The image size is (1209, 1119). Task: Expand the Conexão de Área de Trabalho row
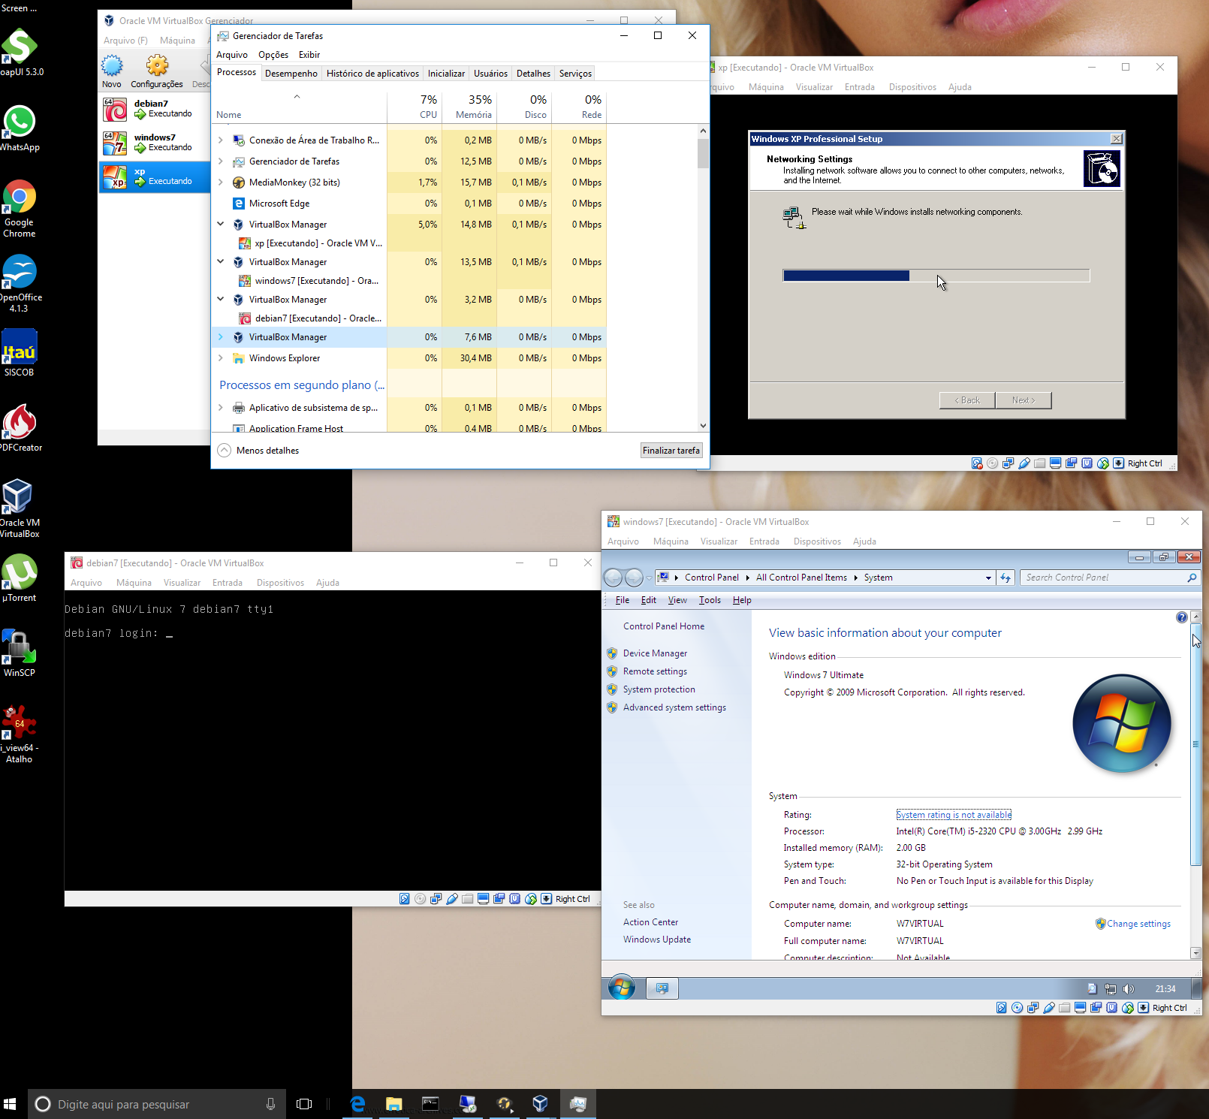coord(221,140)
